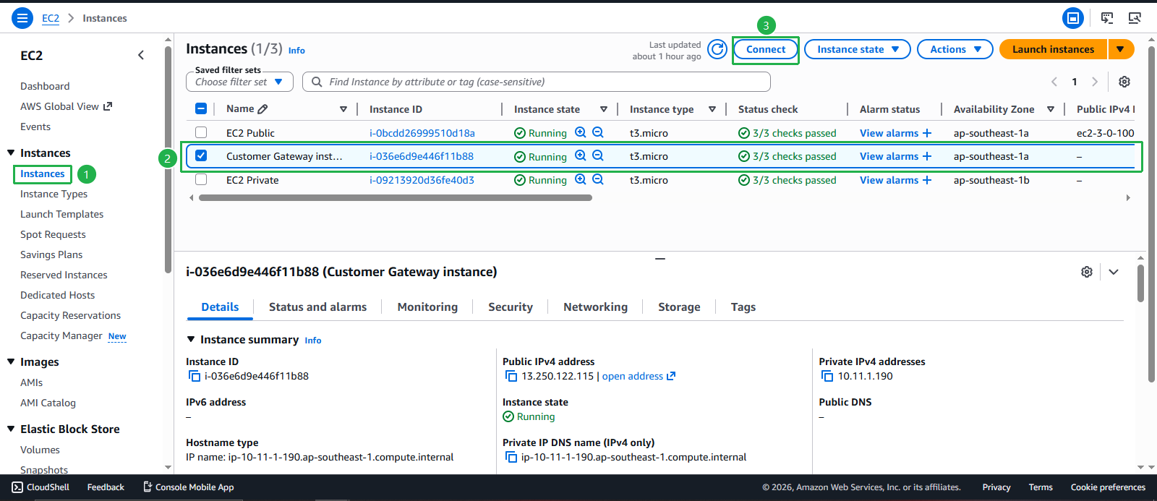Screen dimensions: 1157x501
Task: Click the table horizontal scrollbar
Action: (395, 197)
